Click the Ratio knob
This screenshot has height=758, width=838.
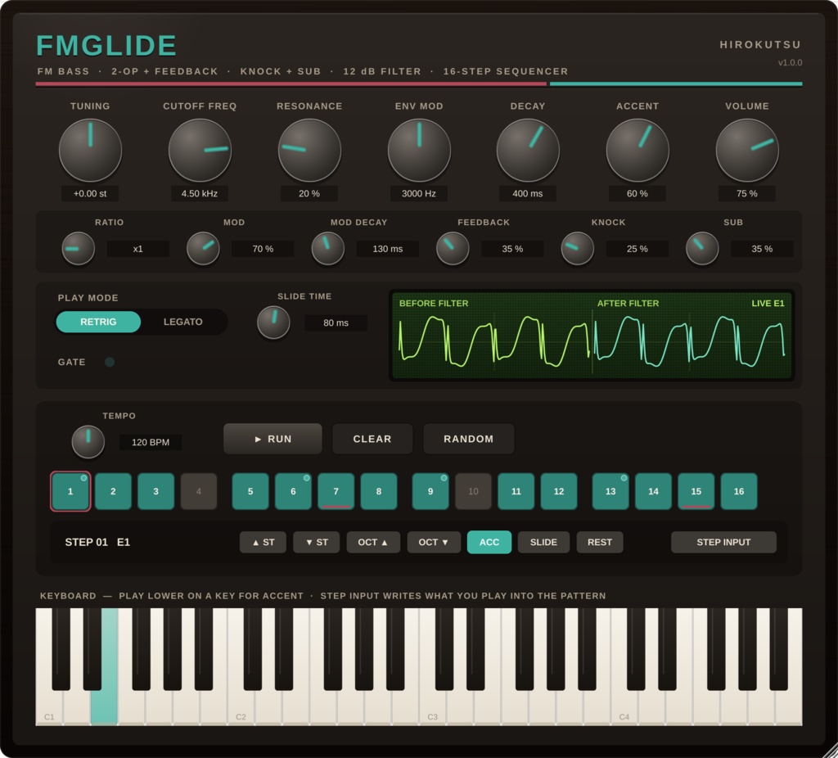(78, 249)
